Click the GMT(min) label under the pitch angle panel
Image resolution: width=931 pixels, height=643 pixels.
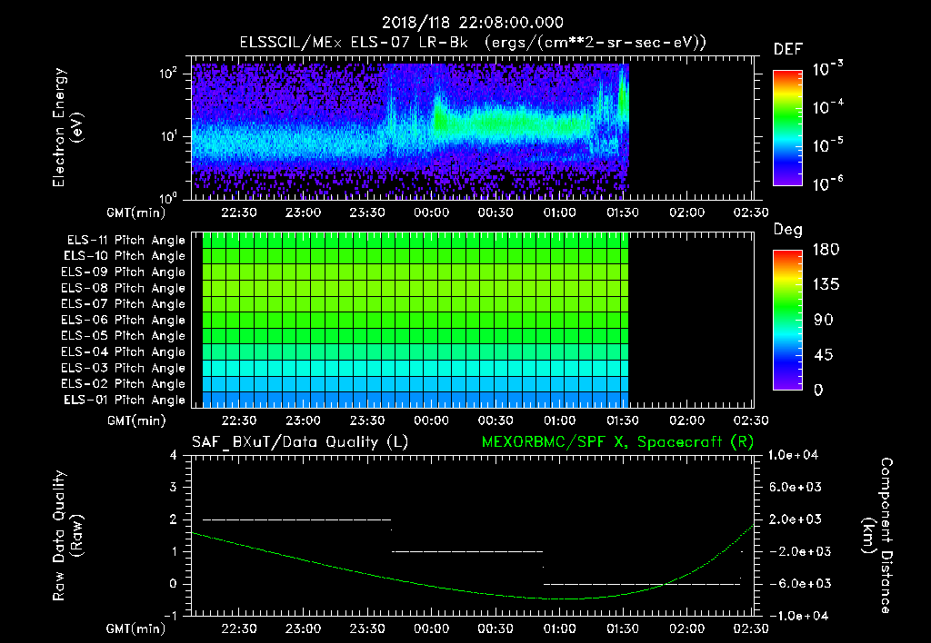coord(136,420)
